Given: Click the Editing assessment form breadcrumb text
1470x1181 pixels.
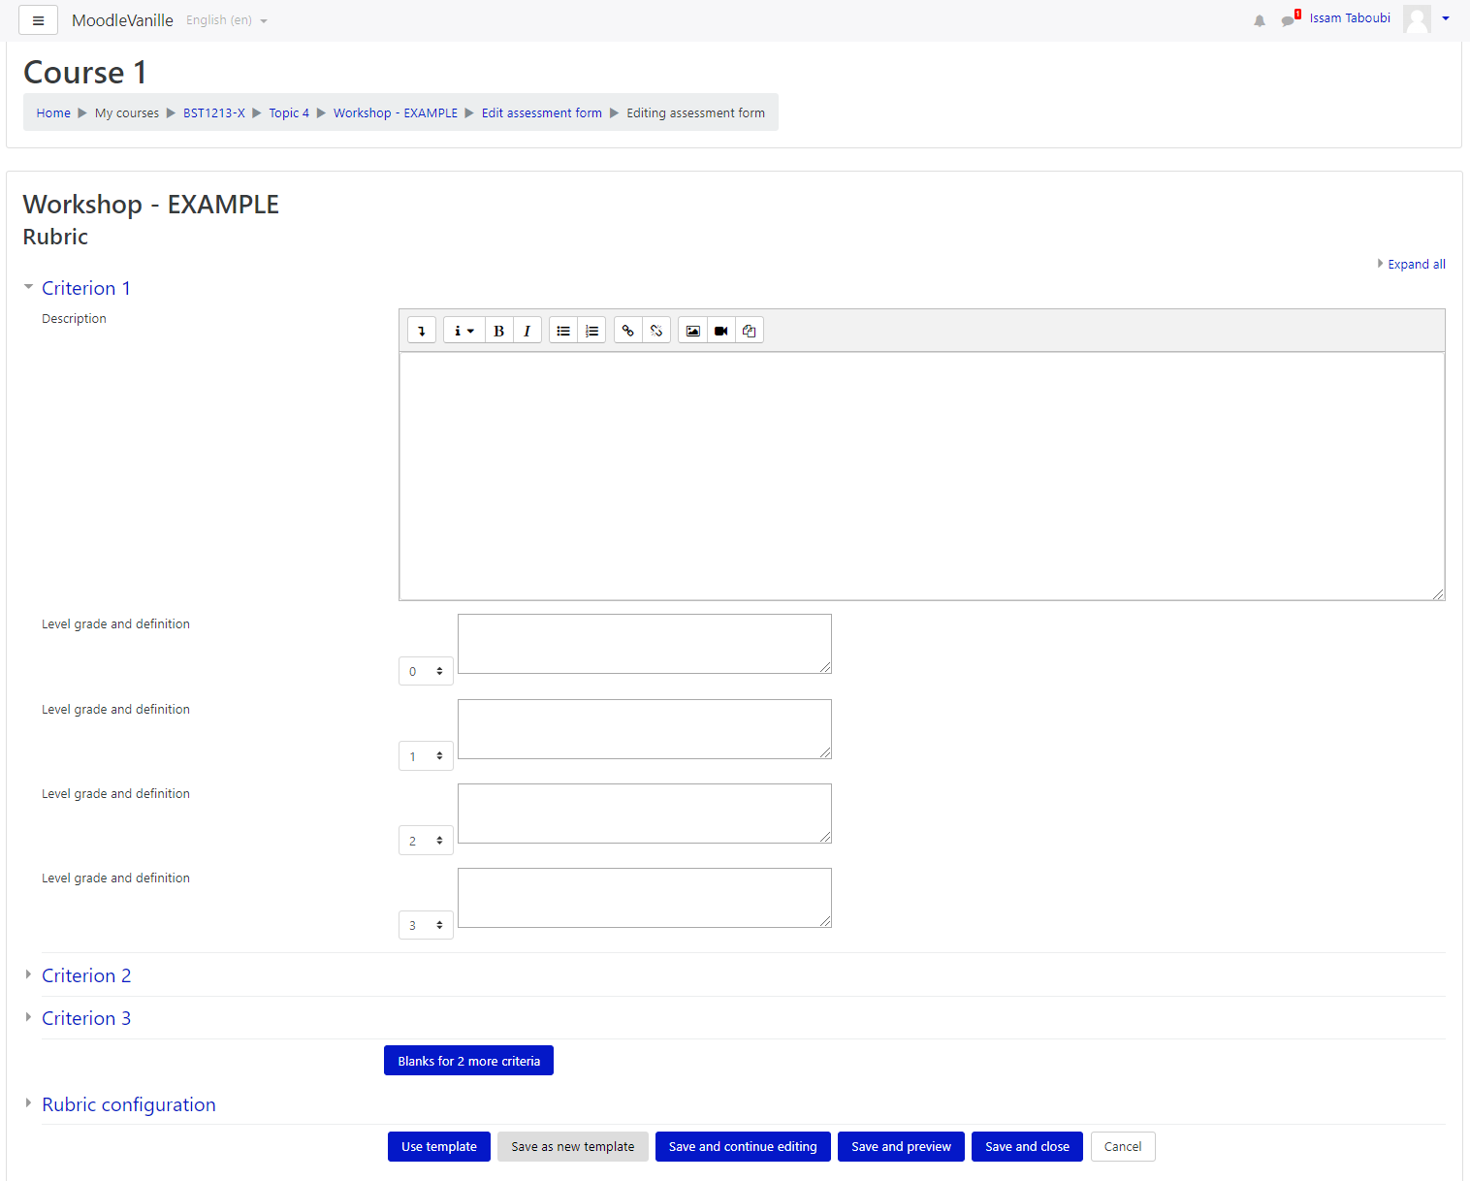Looking at the screenshot, I should click(x=695, y=113).
